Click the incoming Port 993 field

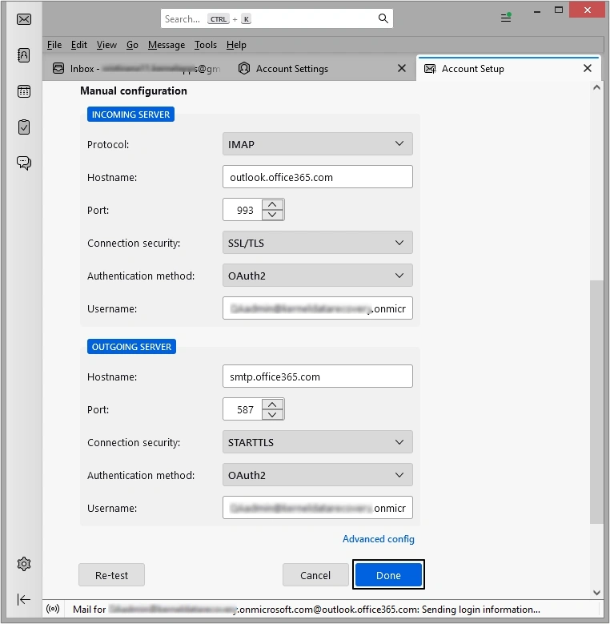click(243, 210)
